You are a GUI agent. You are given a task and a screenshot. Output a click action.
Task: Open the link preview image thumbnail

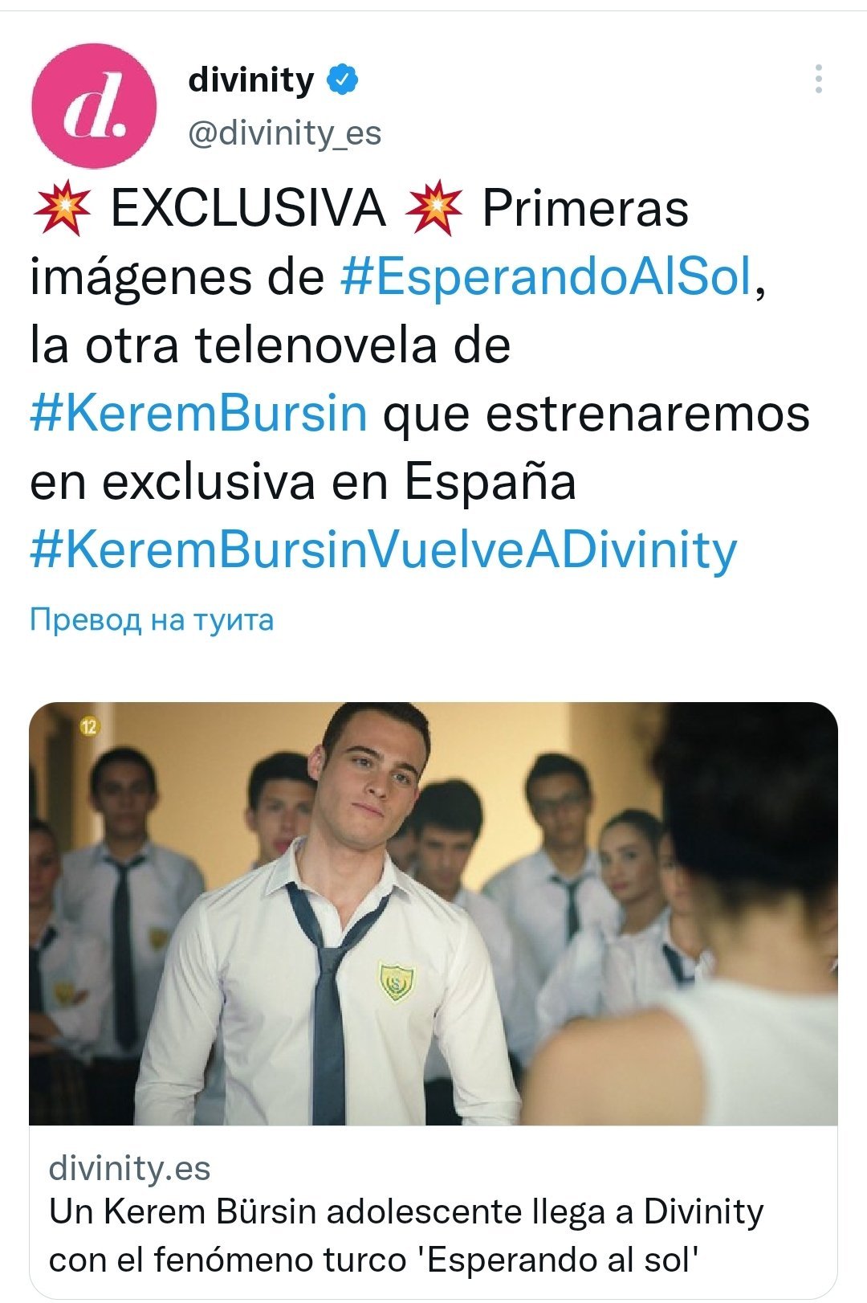click(433, 913)
